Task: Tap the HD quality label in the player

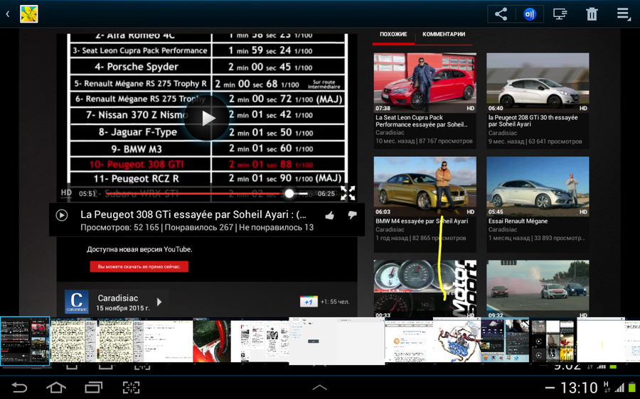Action: [66, 193]
